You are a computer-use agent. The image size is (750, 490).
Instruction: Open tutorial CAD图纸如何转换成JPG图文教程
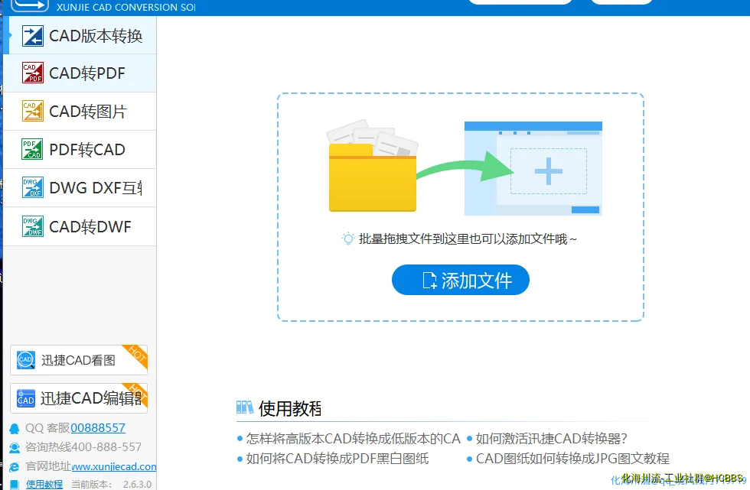pos(572,459)
